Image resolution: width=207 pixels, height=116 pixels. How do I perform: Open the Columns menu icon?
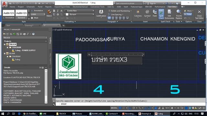138,14
